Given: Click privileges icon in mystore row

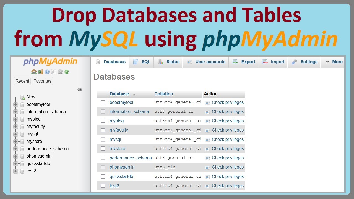Looking at the screenshot, I should (208, 149).
